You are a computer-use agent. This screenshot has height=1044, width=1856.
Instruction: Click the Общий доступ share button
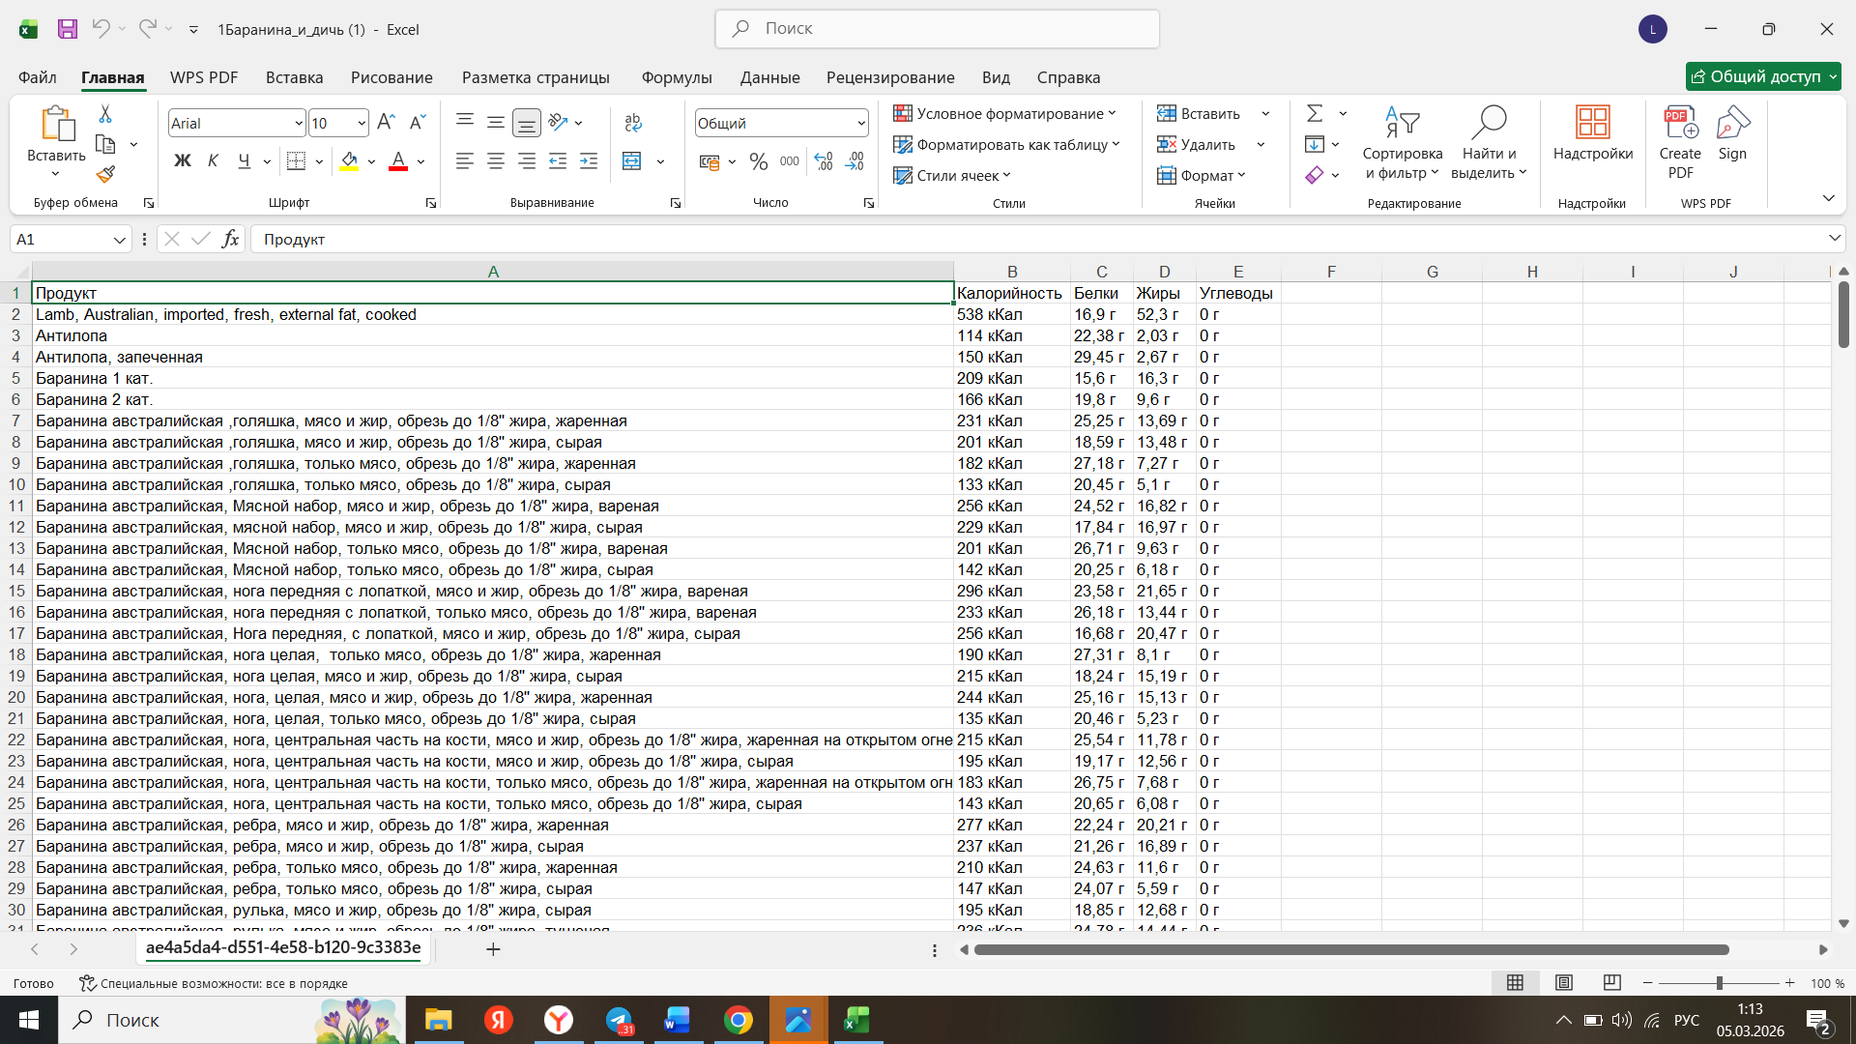(x=1763, y=76)
